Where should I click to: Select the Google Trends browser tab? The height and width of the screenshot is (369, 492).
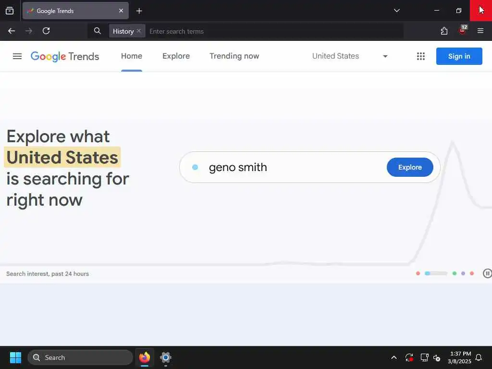coord(75,11)
